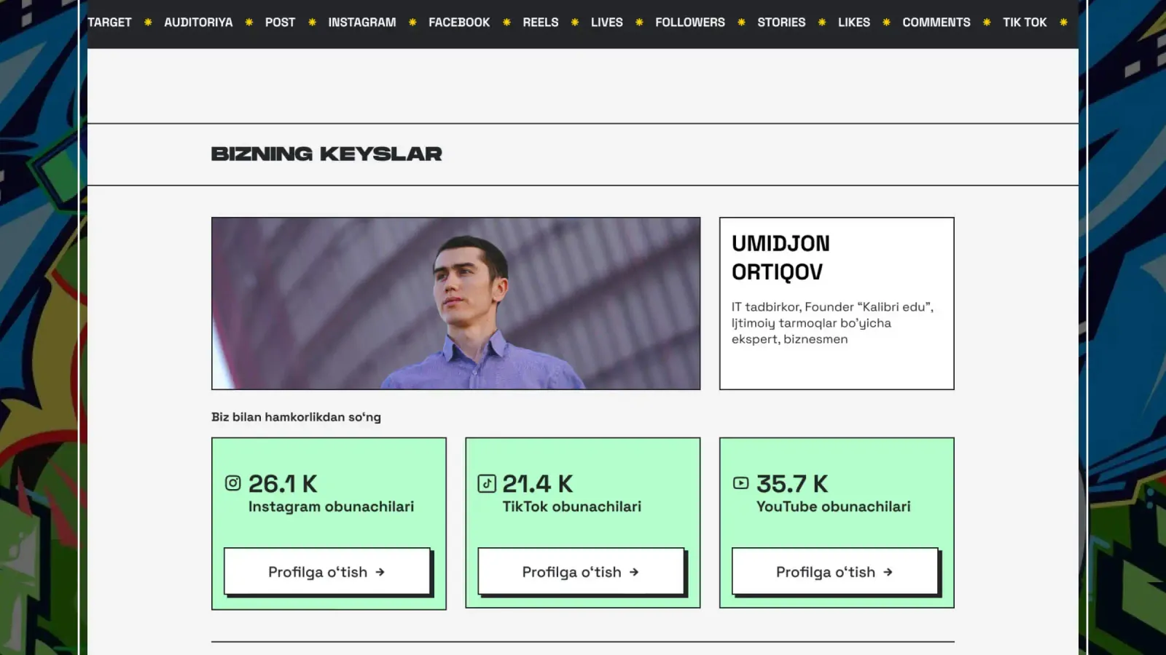This screenshot has width=1166, height=655.
Task: Open the TikTok profile via Profilga o'tish
Action: point(581,571)
